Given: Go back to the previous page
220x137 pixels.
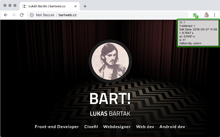Looking at the screenshot, I should click(x=6, y=15).
